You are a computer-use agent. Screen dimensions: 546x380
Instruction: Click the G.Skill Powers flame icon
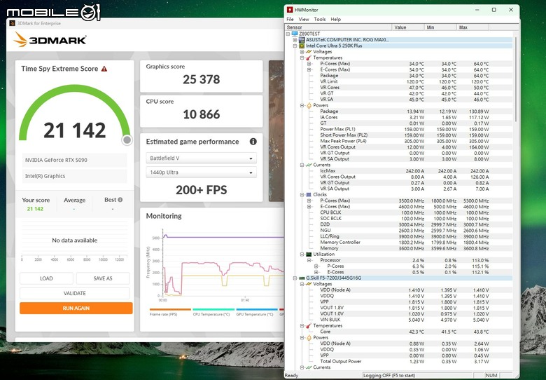point(309,337)
